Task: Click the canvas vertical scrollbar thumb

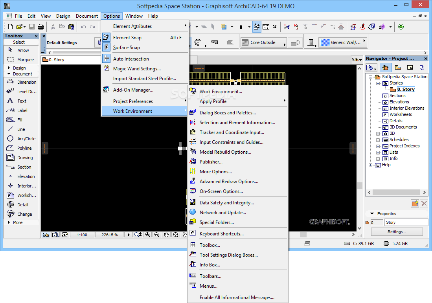Action: coord(360,185)
